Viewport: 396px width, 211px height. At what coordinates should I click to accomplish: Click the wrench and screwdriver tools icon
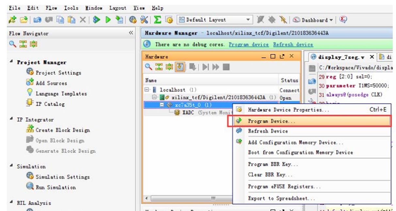(x=144, y=20)
